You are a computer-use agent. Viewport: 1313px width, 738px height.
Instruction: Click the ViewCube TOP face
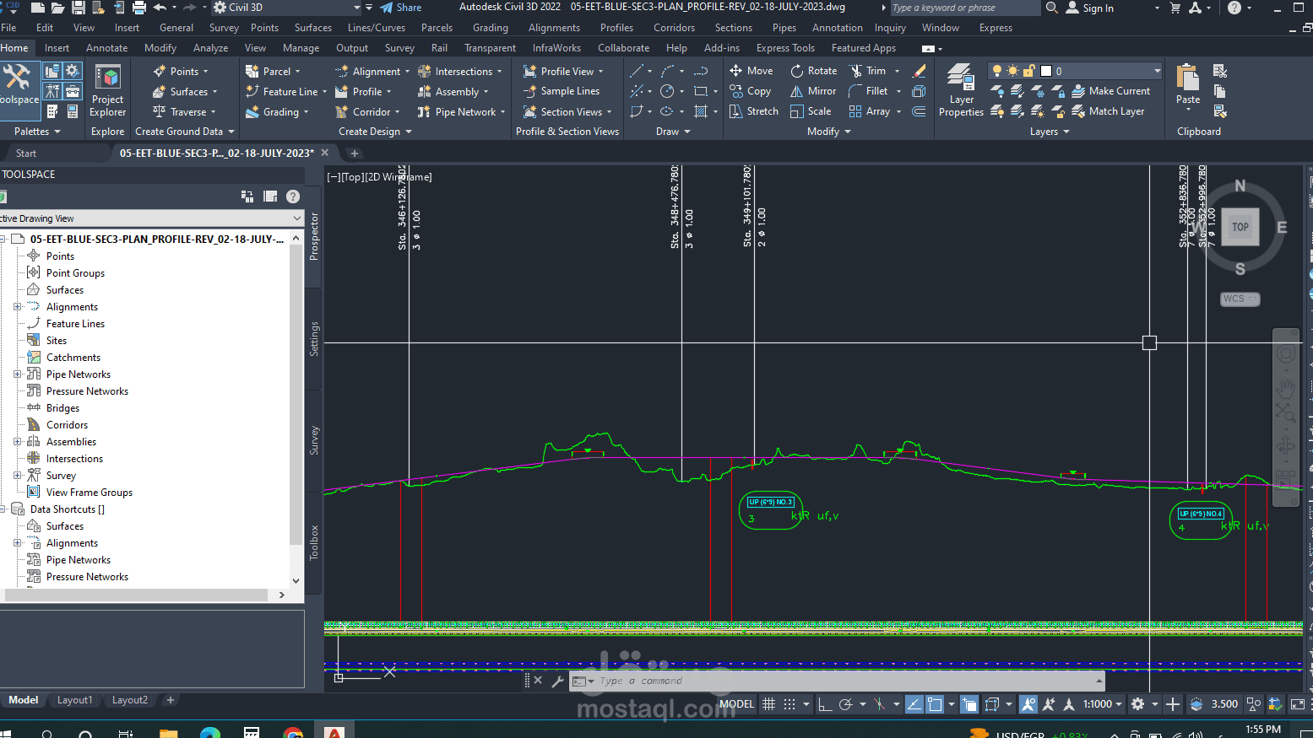(x=1240, y=227)
